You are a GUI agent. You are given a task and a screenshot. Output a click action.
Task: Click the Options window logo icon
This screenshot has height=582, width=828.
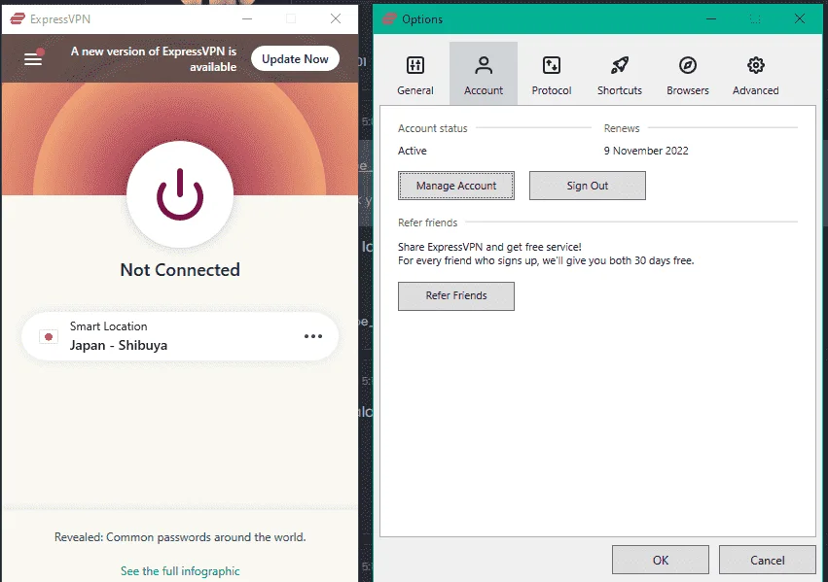(390, 19)
